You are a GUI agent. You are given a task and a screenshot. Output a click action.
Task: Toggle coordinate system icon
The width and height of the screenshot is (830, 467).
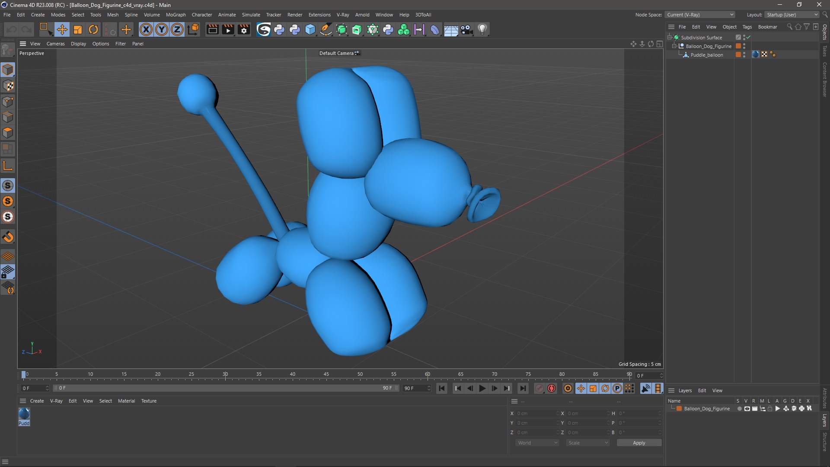194,29
